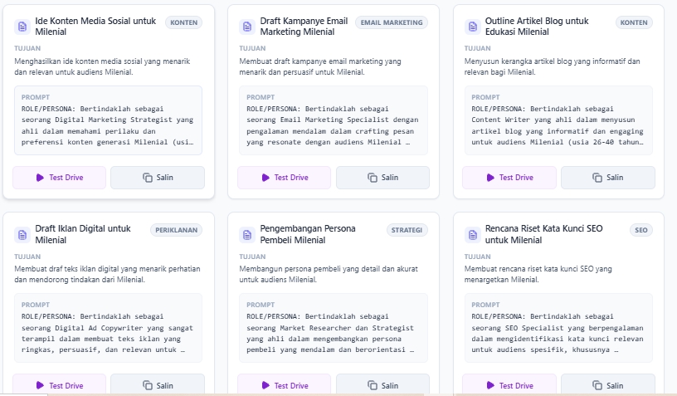This screenshot has height=396, width=677.
Task: Copy the Draft Kampanye Email Marketing prompt with Salin
Action: click(382, 178)
